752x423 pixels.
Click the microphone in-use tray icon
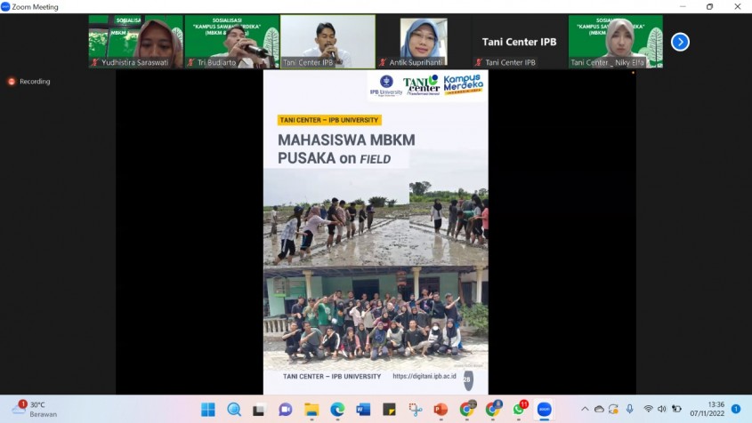click(630, 409)
